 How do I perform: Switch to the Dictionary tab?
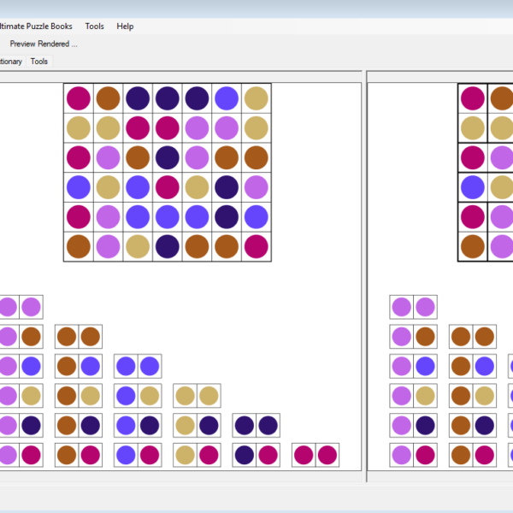10,62
